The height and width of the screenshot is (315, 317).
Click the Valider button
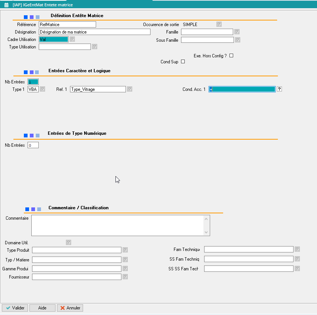(x=15, y=308)
